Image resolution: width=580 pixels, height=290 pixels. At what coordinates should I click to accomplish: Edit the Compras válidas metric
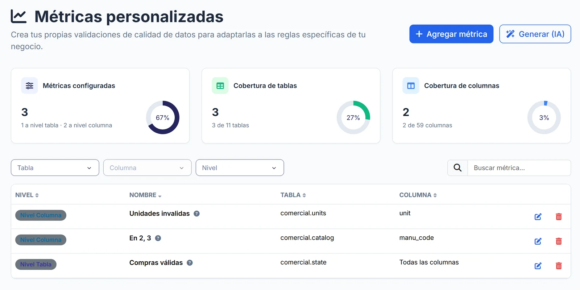pos(538,266)
